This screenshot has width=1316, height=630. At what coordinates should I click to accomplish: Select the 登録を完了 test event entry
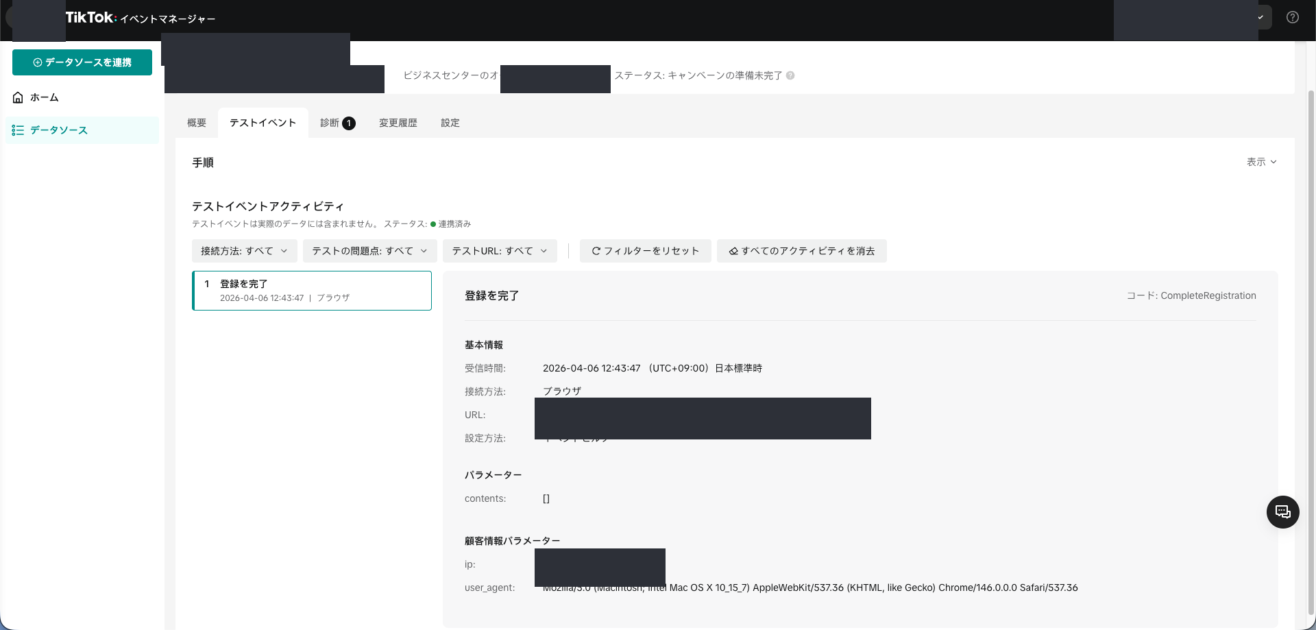coord(312,290)
